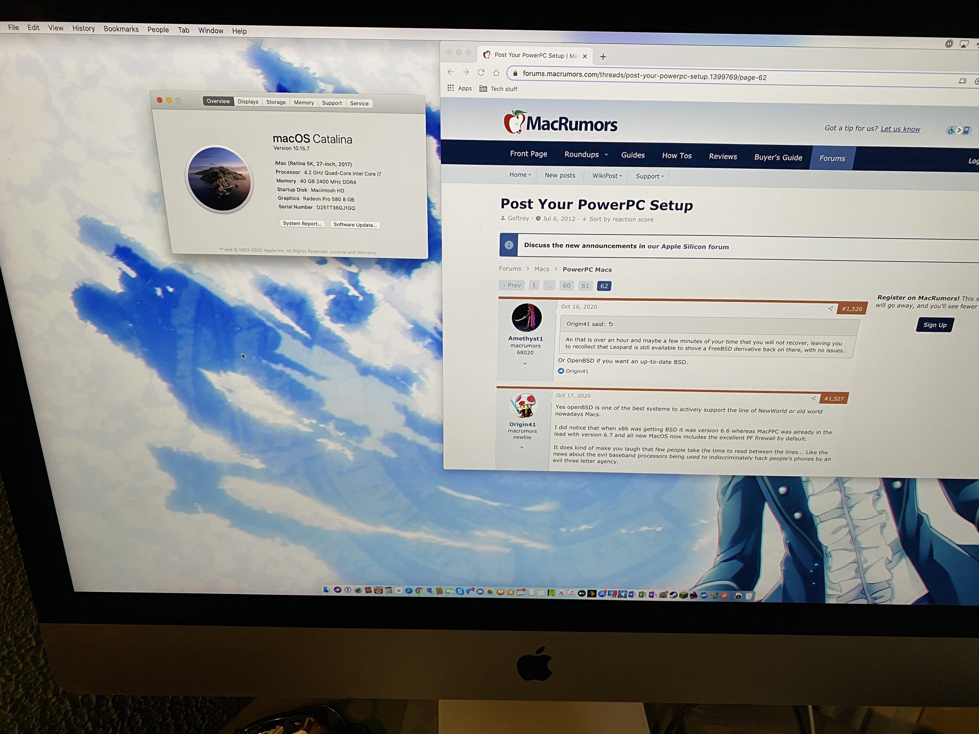Click the System Report button
The image size is (979, 734).
[x=302, y=224]
